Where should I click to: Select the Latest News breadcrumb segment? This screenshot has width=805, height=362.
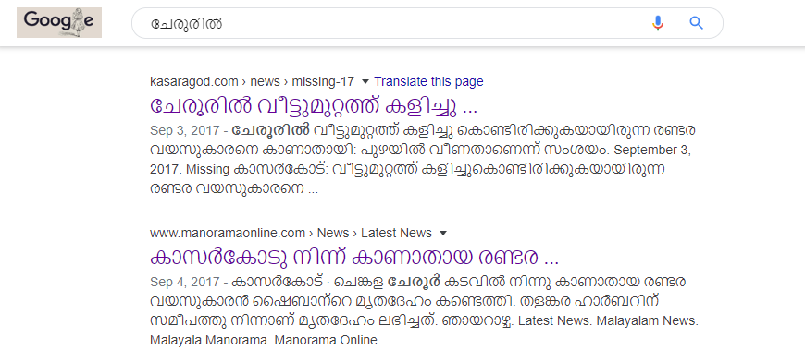coord(396,233)
